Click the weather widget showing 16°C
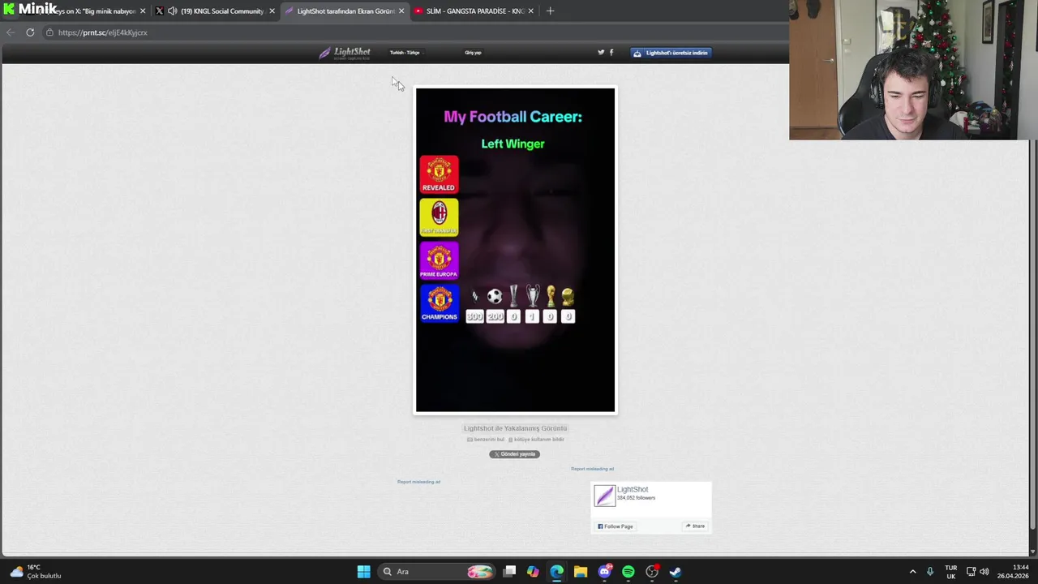The height and width of the screenshot is (584, 1038). [36, 572]
